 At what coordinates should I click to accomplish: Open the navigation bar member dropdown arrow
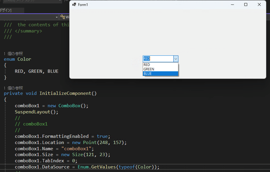[57, 17]
